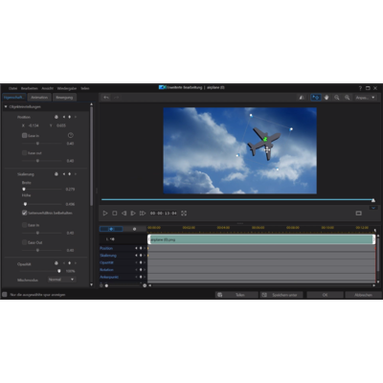The width and height of the screenshot is (383, 383).
Task: Click the preview progress scrubber handle
Action: (x=373, y=200)
